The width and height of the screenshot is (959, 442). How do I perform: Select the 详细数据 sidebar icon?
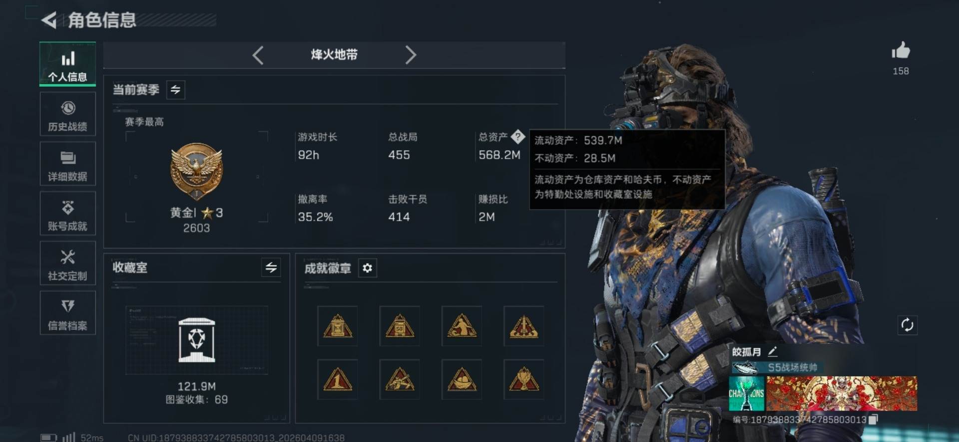(67, 164)
